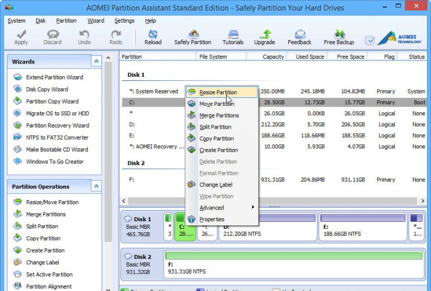Select the F: 931.31GB NTFS block on Disk 2
Image resolution: width=431 pixels, height=291 pixels.
coord(294,264)
